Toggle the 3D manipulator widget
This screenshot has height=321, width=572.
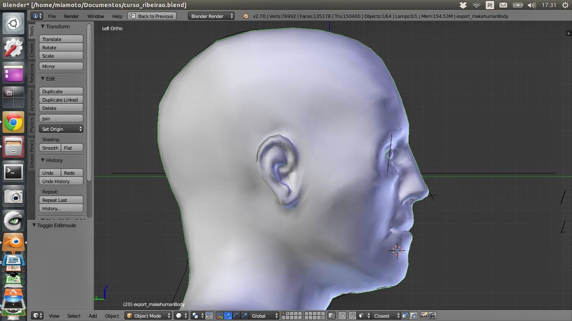click(x=219, y=316)
